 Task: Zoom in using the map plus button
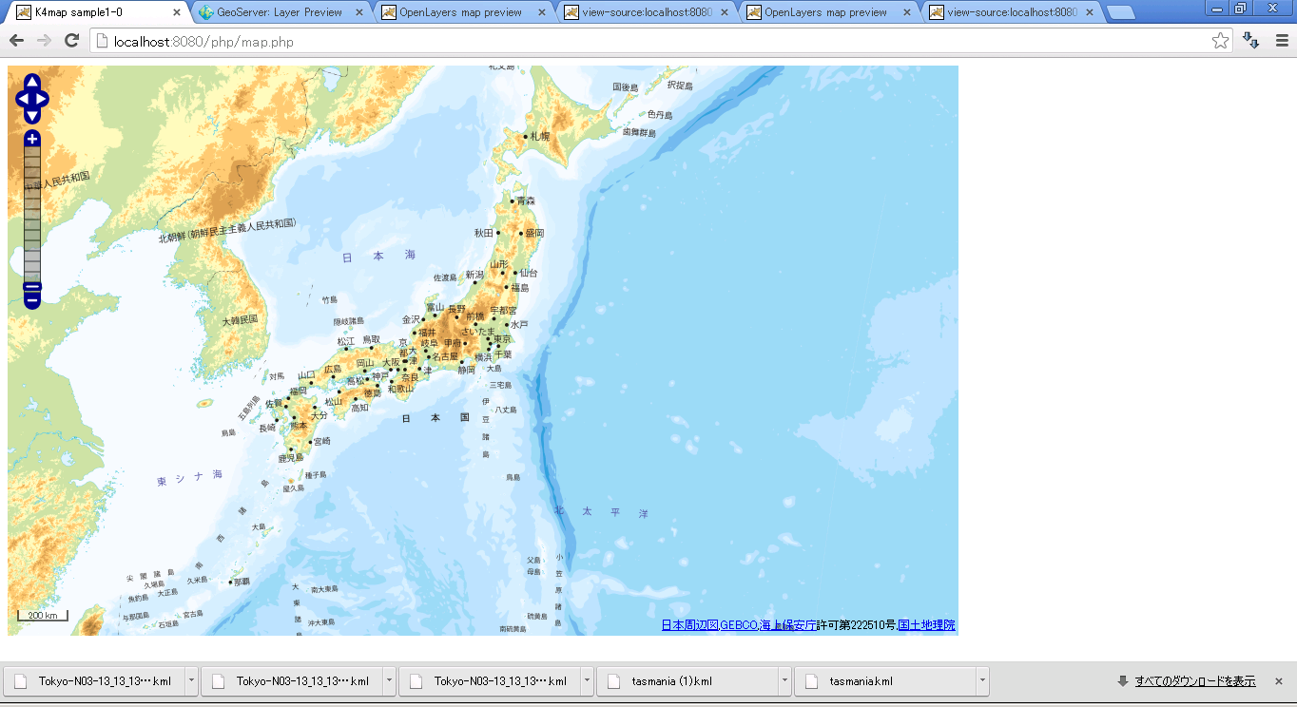tap(32, 140)
